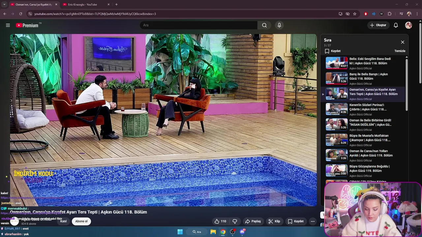Install page as app icon in address bar
The height and width of the screenshot is (237, 422).
(x=341, y=14)
